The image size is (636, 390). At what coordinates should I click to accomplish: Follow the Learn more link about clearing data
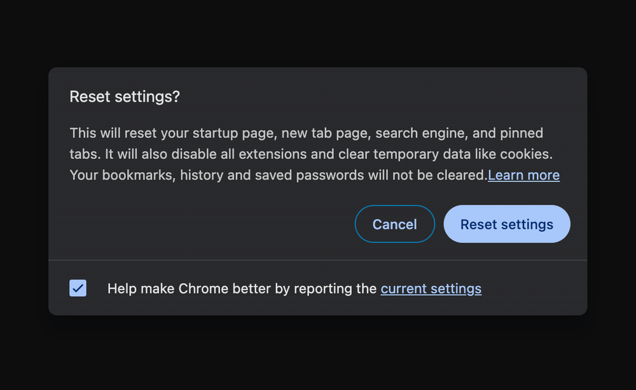[x=523, y=175]
